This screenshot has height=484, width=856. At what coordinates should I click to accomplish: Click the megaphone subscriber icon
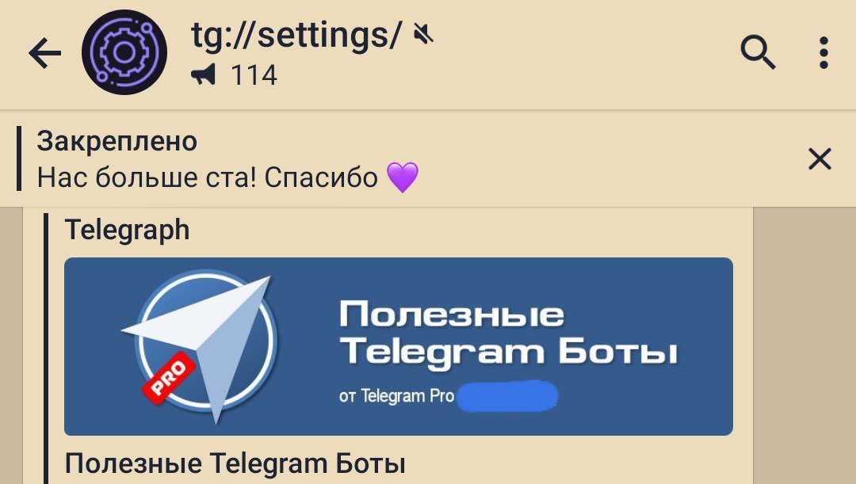[203, 74]
